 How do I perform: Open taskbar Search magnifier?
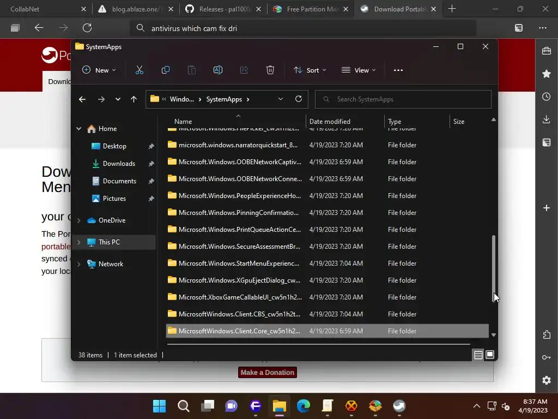(x=183, y=406)
